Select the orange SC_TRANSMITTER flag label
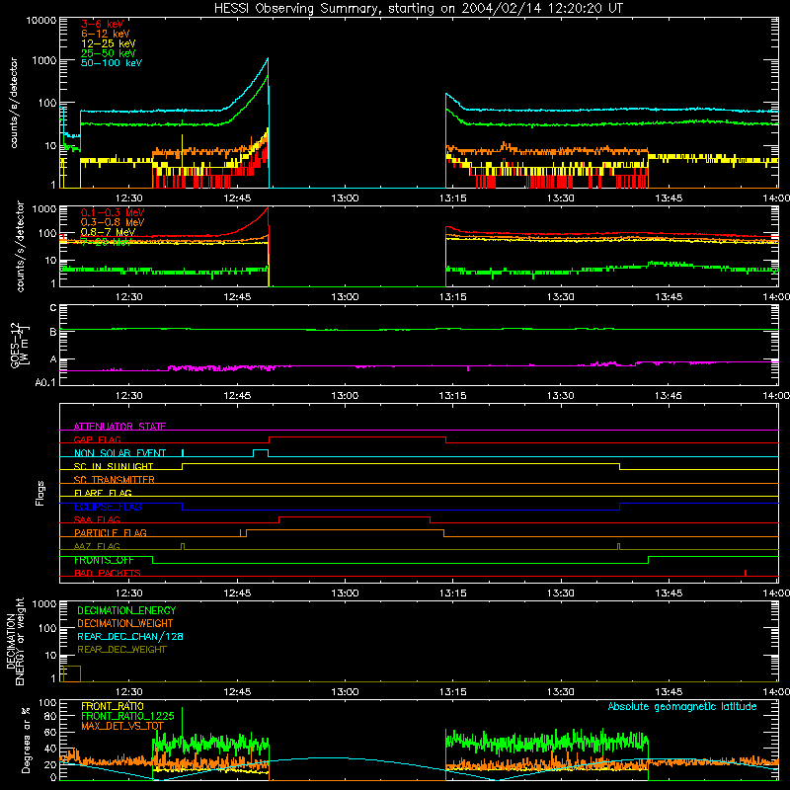The height and width of the screenshot is (790, 790). (x=115, y=480)
